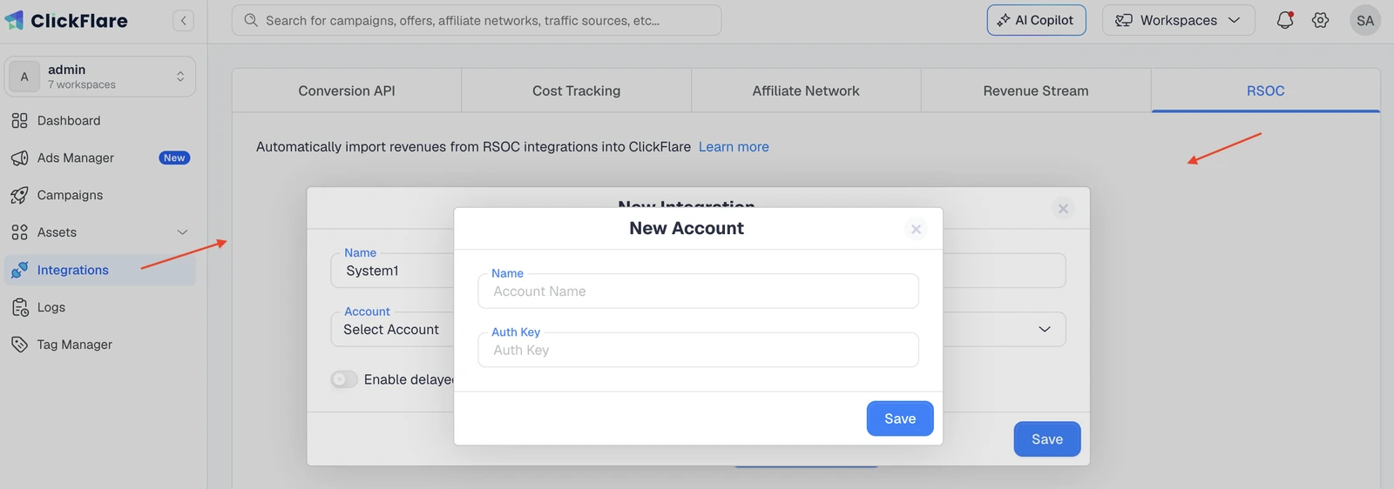The width and height of the screenshot is (1394, 489).
Task: Click the Auth Key input field
Action: point(698,350)
